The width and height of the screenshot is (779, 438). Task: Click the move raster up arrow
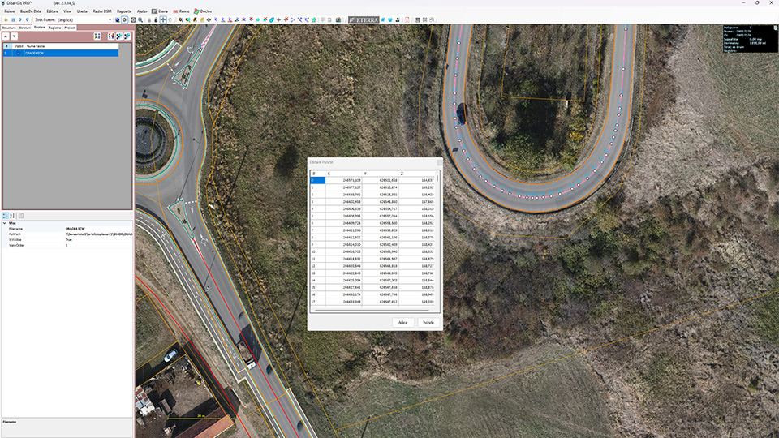point(5,36)
